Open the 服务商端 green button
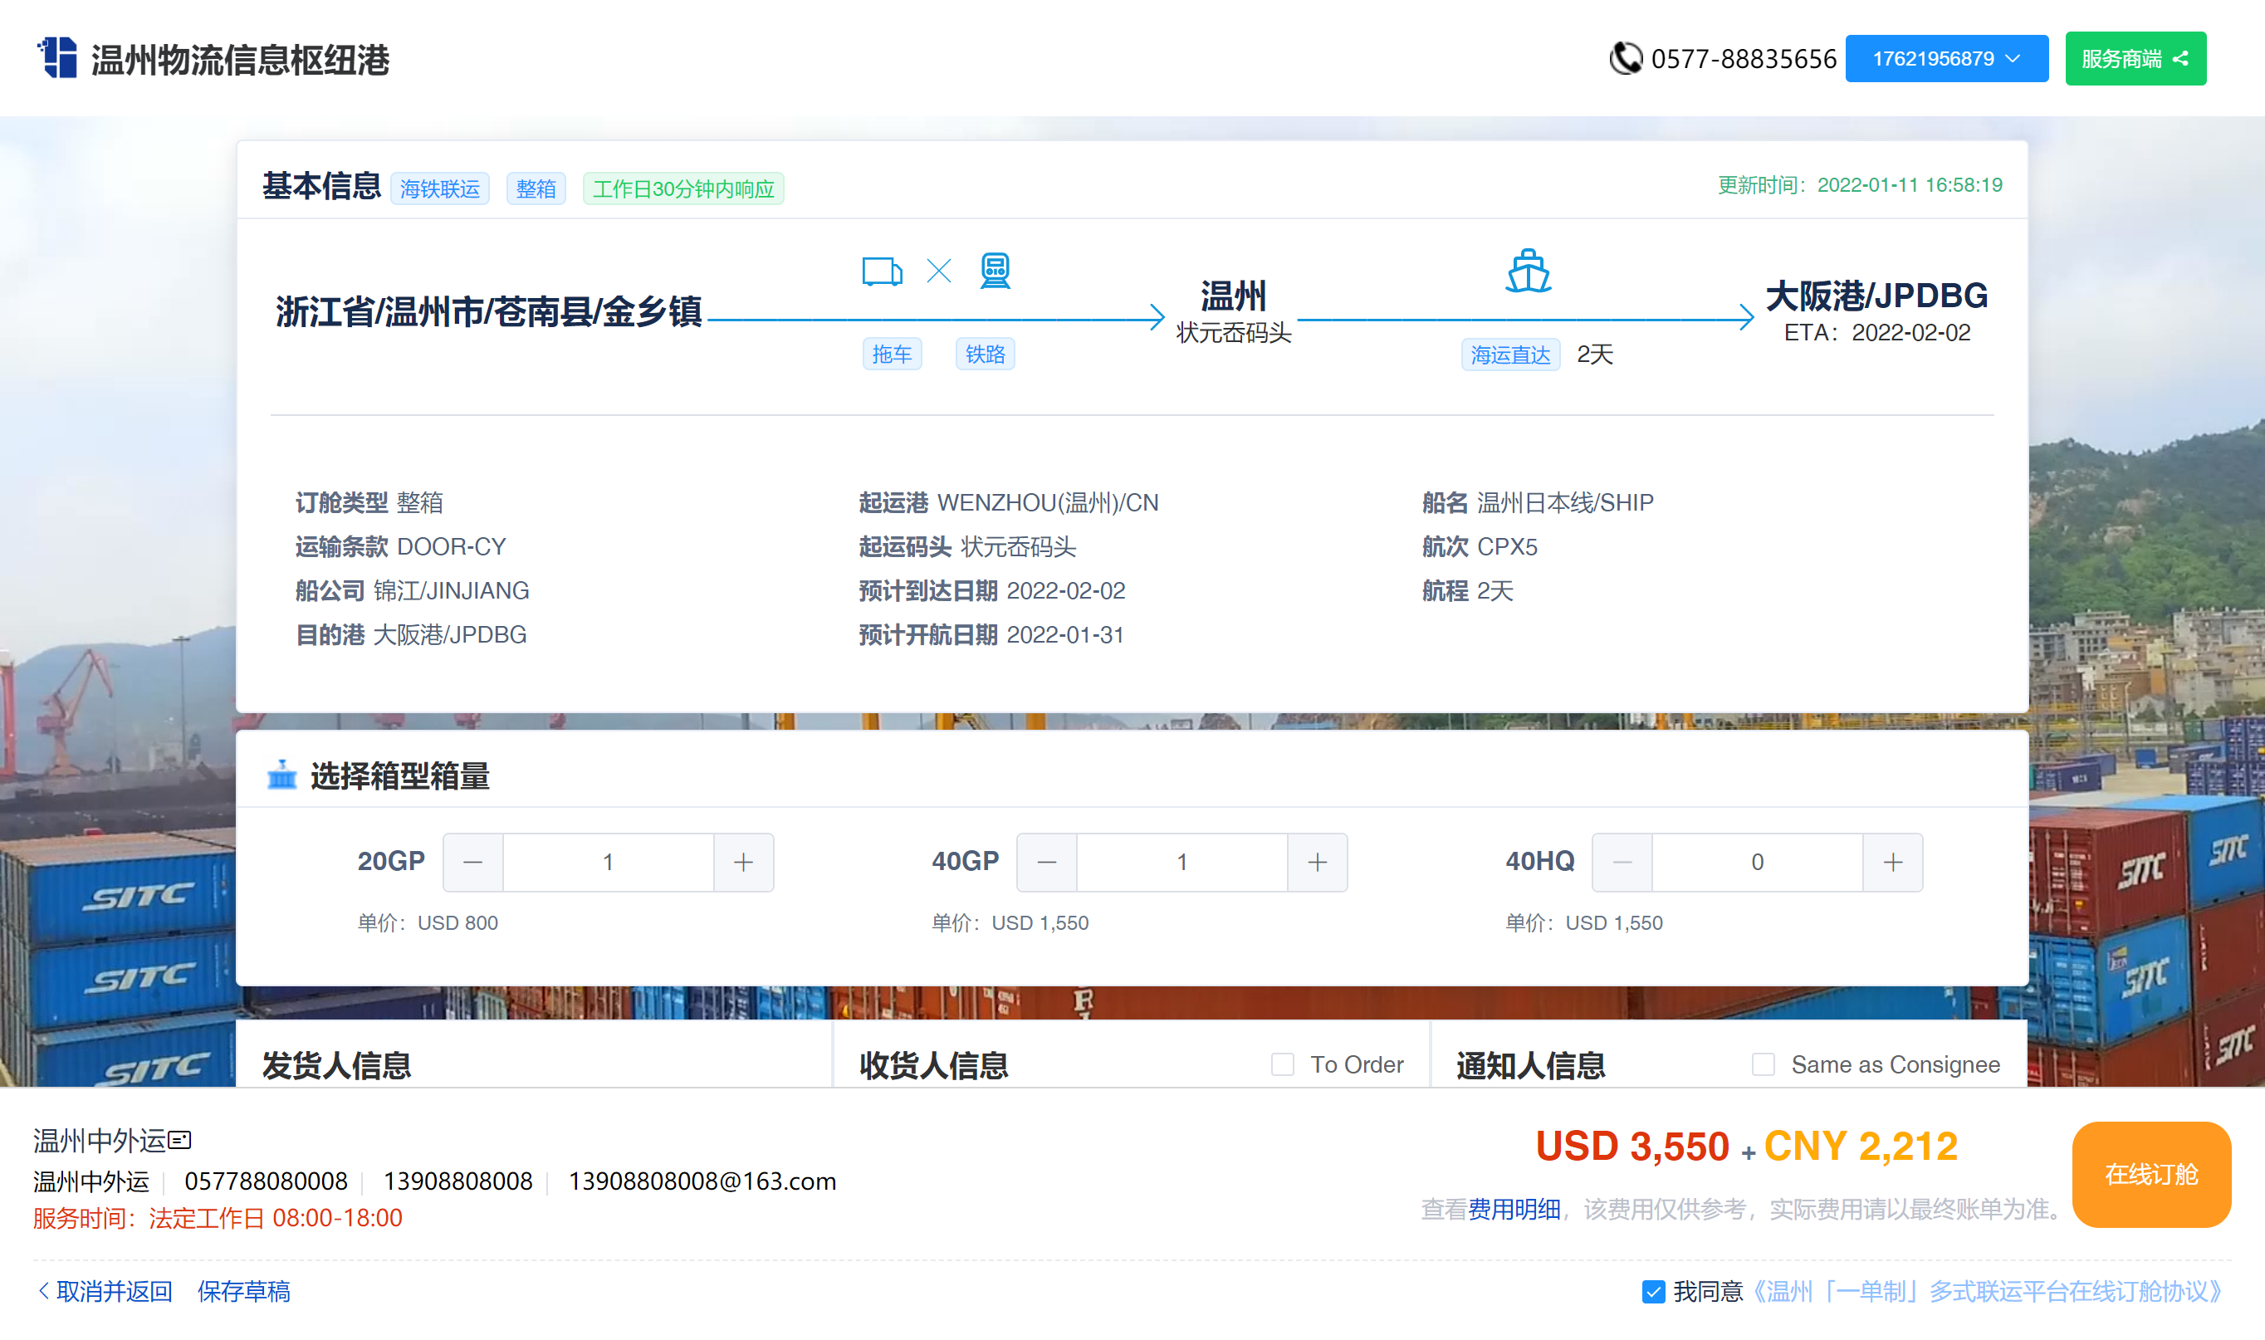 pyautogui.click(x=2135, y=59)
